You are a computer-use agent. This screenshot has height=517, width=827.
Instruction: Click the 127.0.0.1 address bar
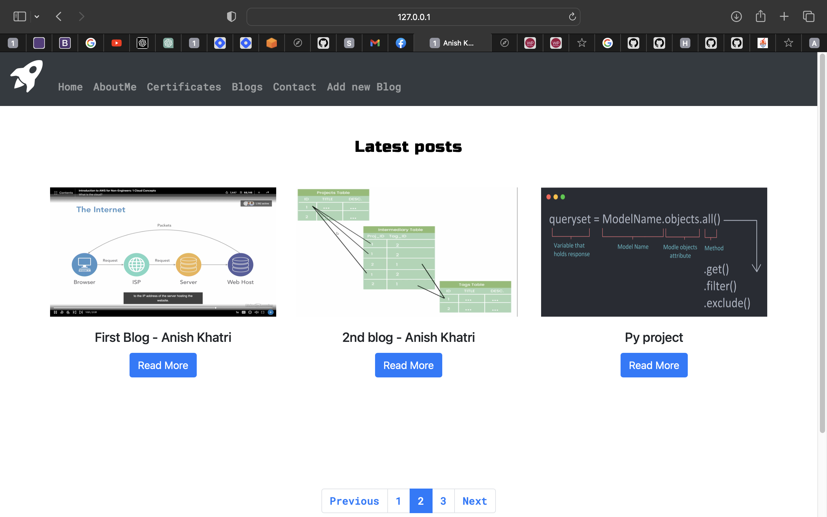point(413,17)
